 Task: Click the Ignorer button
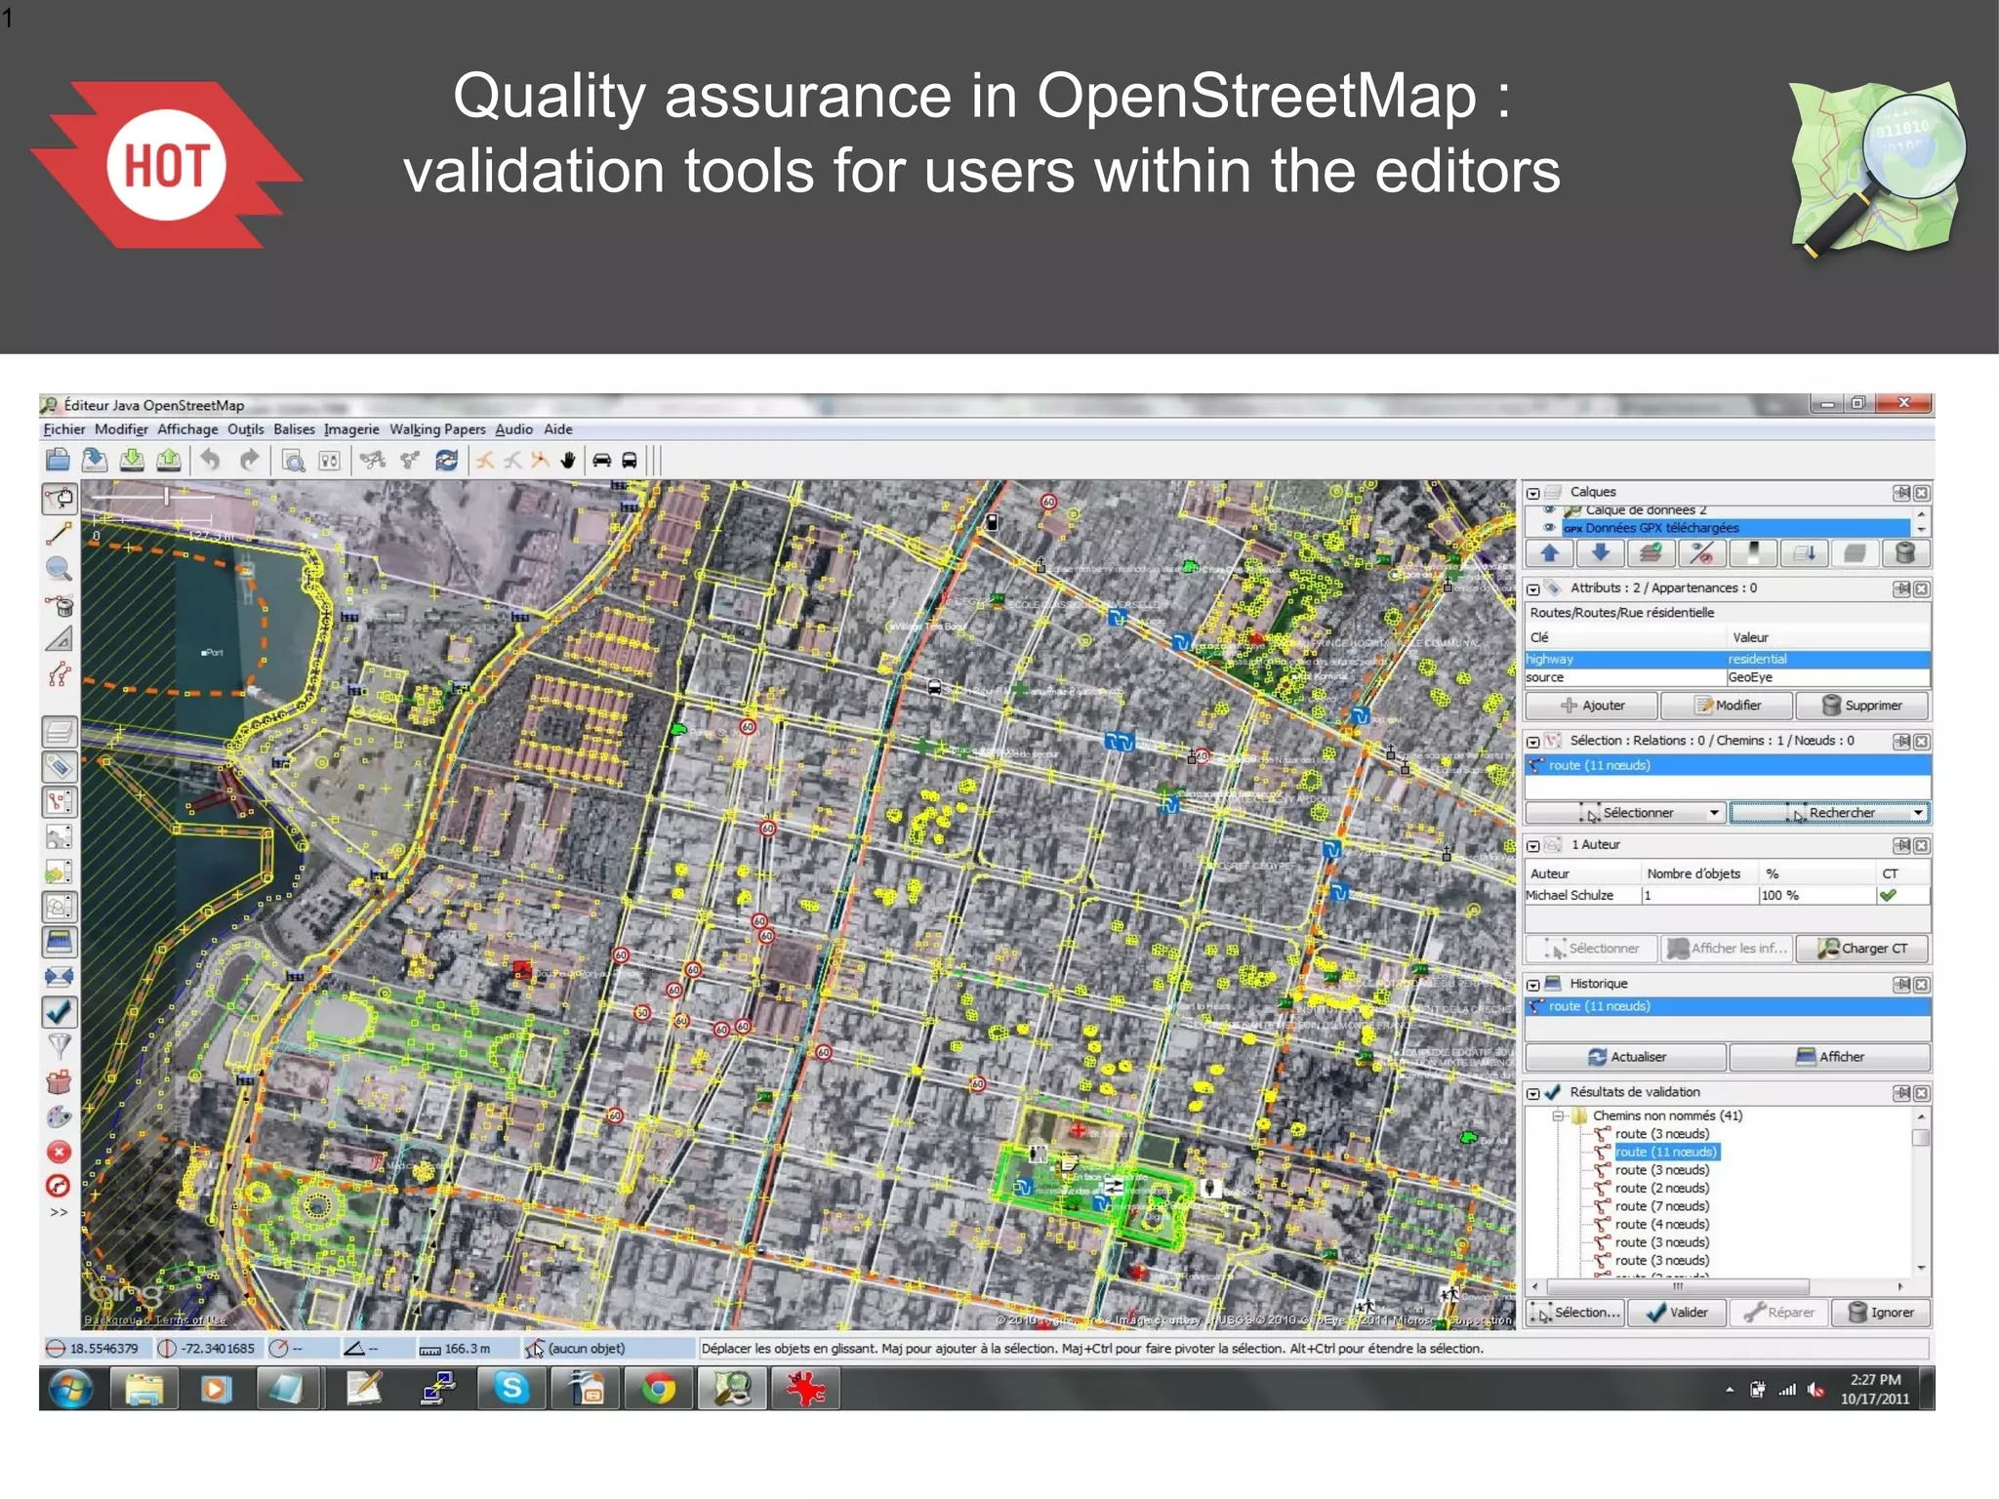(x=1881, y=1312)
